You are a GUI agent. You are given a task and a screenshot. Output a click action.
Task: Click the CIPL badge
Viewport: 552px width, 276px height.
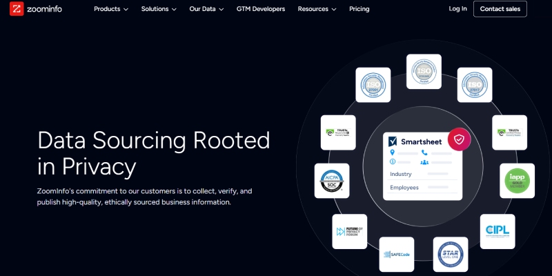497,231
